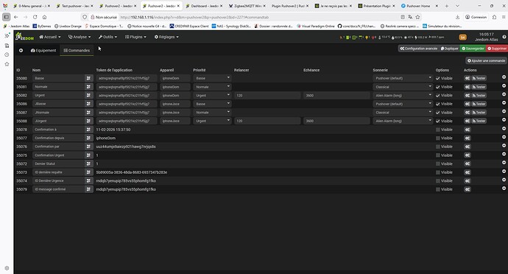Open Sonnerie dropdown for JUrgent row 35088
The width and height of the screenshot is (508, 274).
[403, 121]
